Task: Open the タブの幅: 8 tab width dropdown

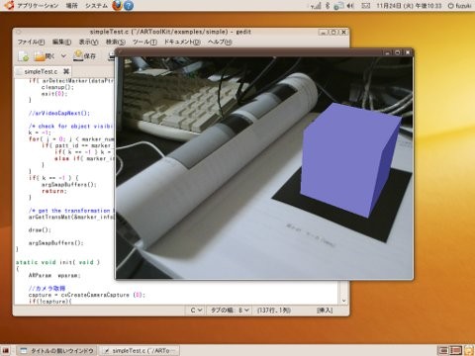Action: pyautogui.click(x=230, y=311)
